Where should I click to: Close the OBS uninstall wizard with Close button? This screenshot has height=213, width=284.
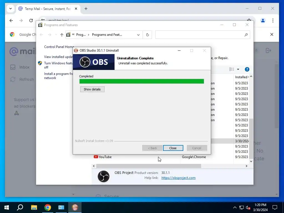point(173,148)
